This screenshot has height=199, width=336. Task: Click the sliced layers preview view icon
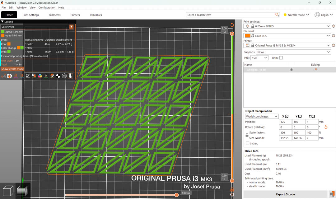point(23,191)
